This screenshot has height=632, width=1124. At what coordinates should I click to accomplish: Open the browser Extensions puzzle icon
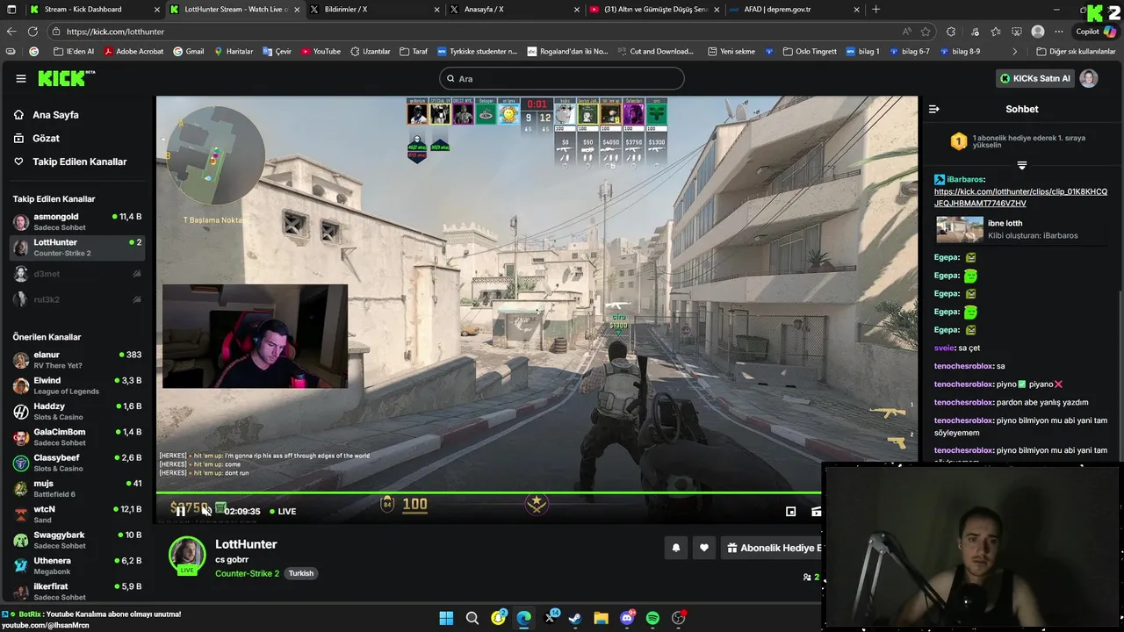951,32
